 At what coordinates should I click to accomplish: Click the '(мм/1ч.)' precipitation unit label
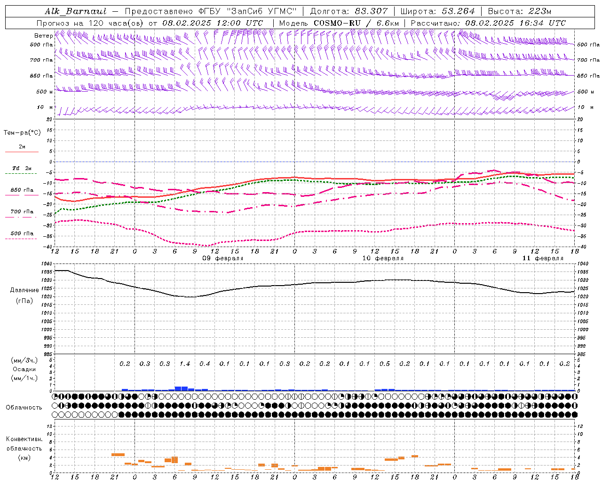click(24, 379)
